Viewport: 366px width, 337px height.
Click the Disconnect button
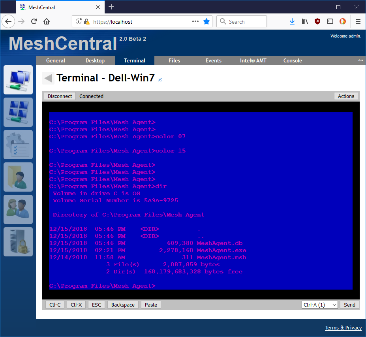coord(60,96)
